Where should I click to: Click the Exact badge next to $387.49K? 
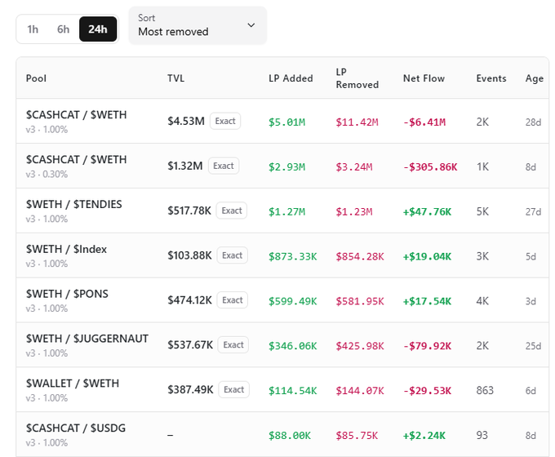click(x=233, y=390)
